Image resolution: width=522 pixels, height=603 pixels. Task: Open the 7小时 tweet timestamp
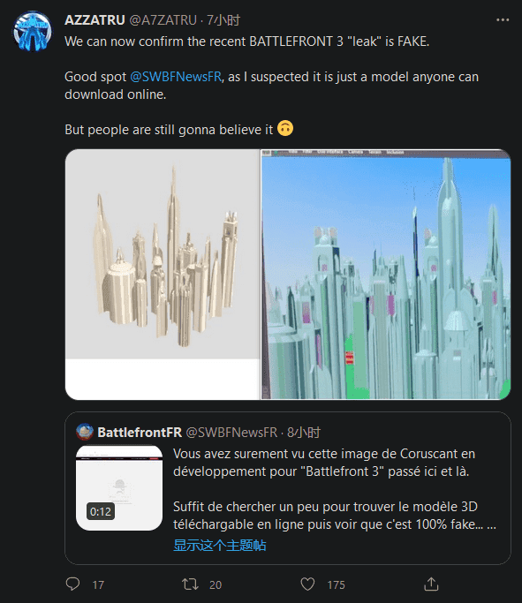coord(223,20)
